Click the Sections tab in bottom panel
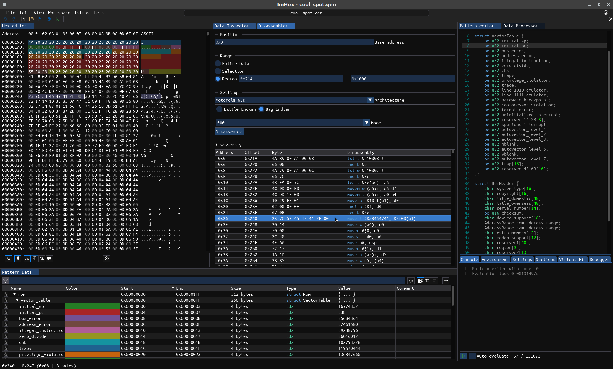This screenshot has height=369, width=613. pos(545,259)
